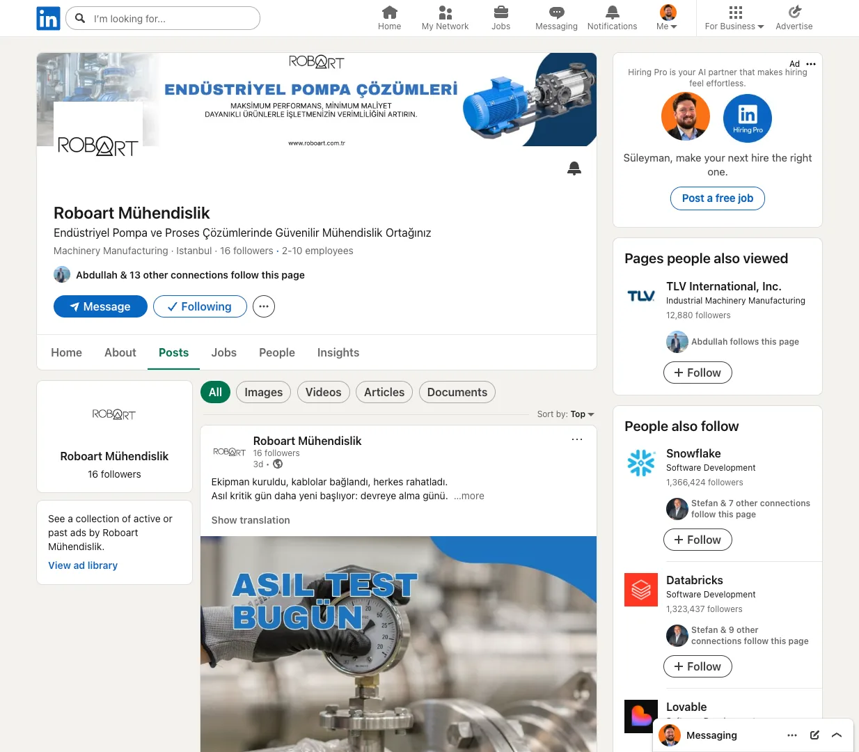
Task: Open messaging panel options dots
Action: [792, 735]
